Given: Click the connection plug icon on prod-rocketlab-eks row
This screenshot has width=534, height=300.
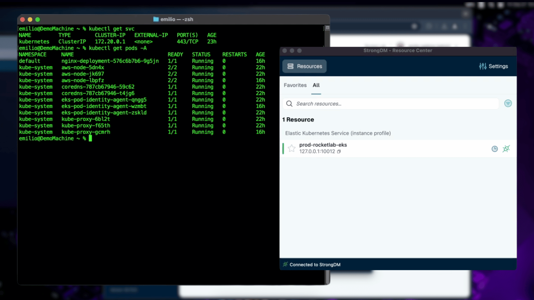Looking at the screenshot, I should (506, 149).
